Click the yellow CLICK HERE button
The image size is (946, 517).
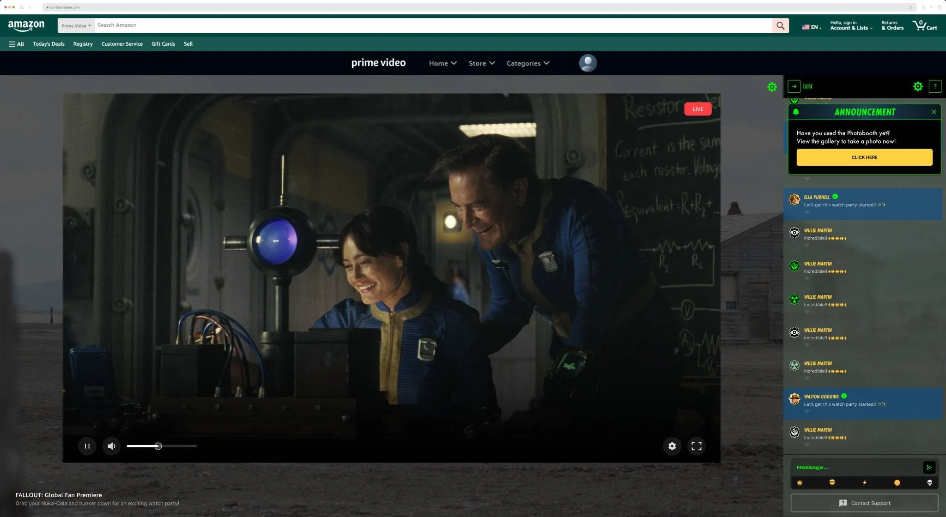(x=864, y=157)
